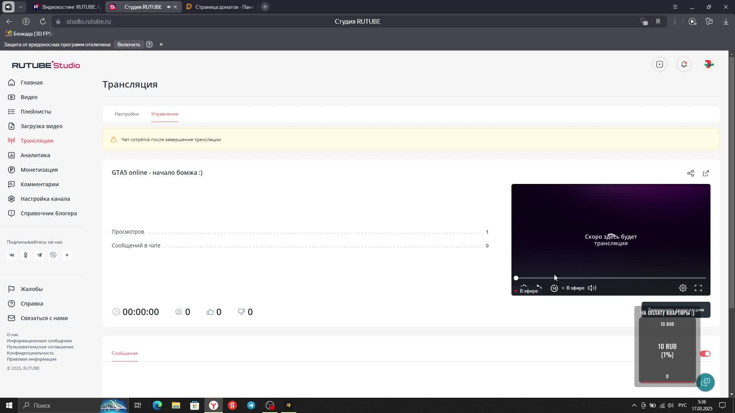Click Включить malware protection button
This screenshot has width=735, height=413.
coord(129,44)
